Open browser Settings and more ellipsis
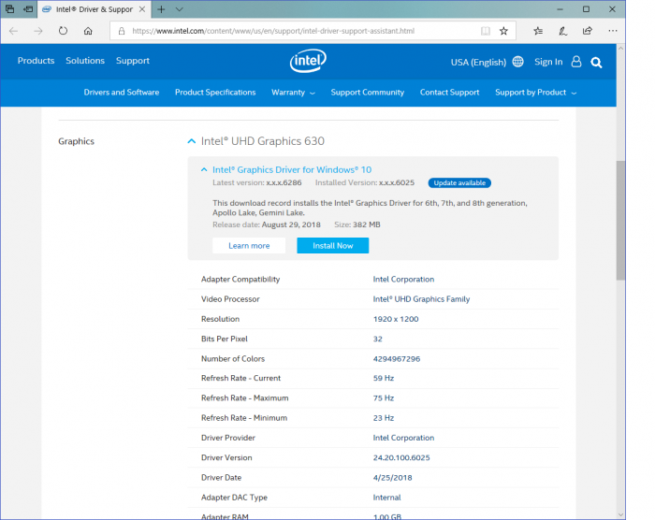 point(612,31)
